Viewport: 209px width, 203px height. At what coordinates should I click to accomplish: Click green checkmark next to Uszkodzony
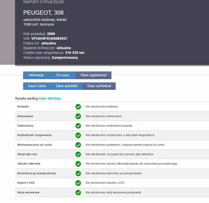click(78, 126)
